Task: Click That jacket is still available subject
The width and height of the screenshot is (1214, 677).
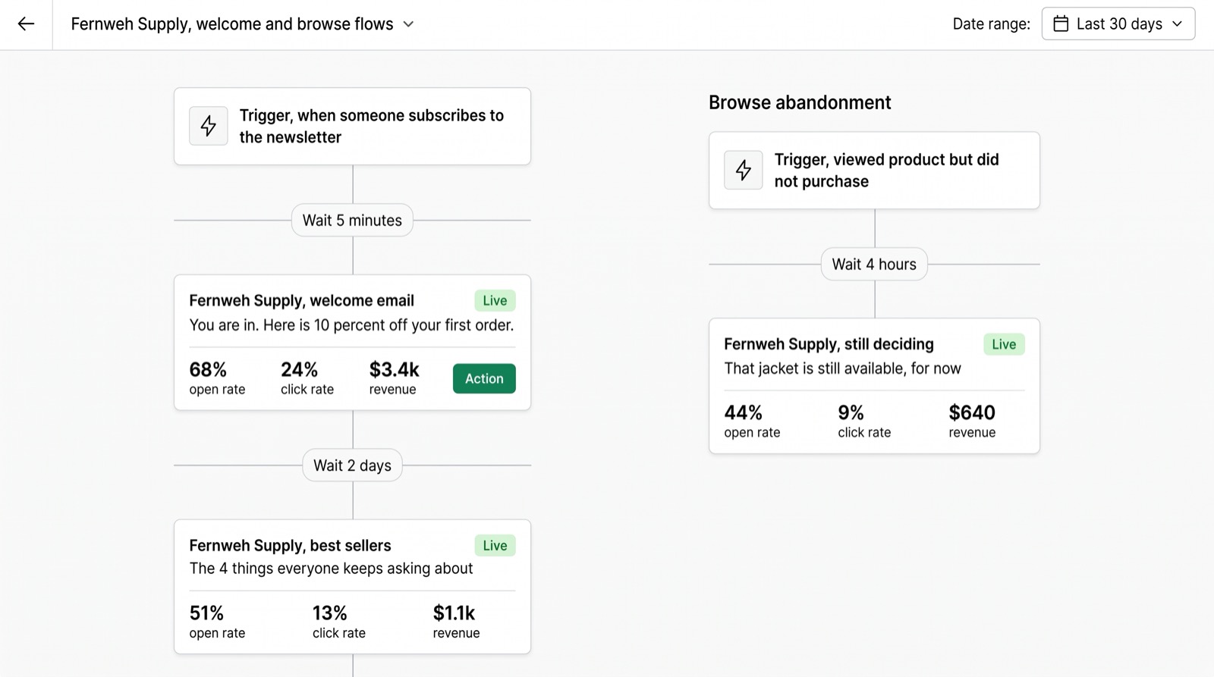Action: (842, 368)
